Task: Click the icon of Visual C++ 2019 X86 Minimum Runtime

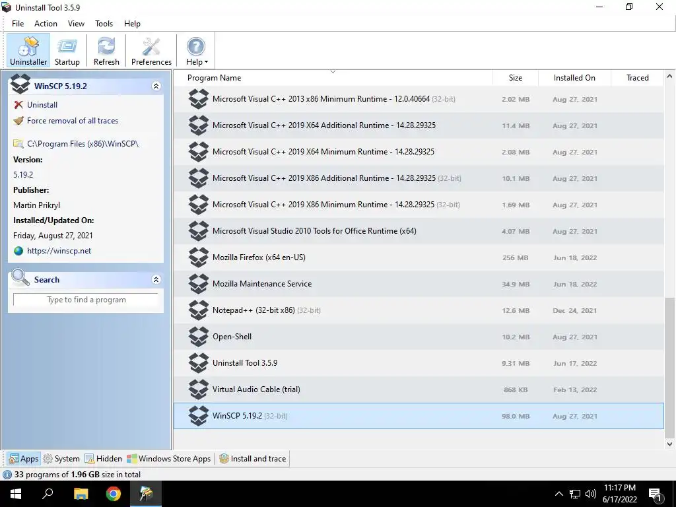Action: (x=198, y=205)
